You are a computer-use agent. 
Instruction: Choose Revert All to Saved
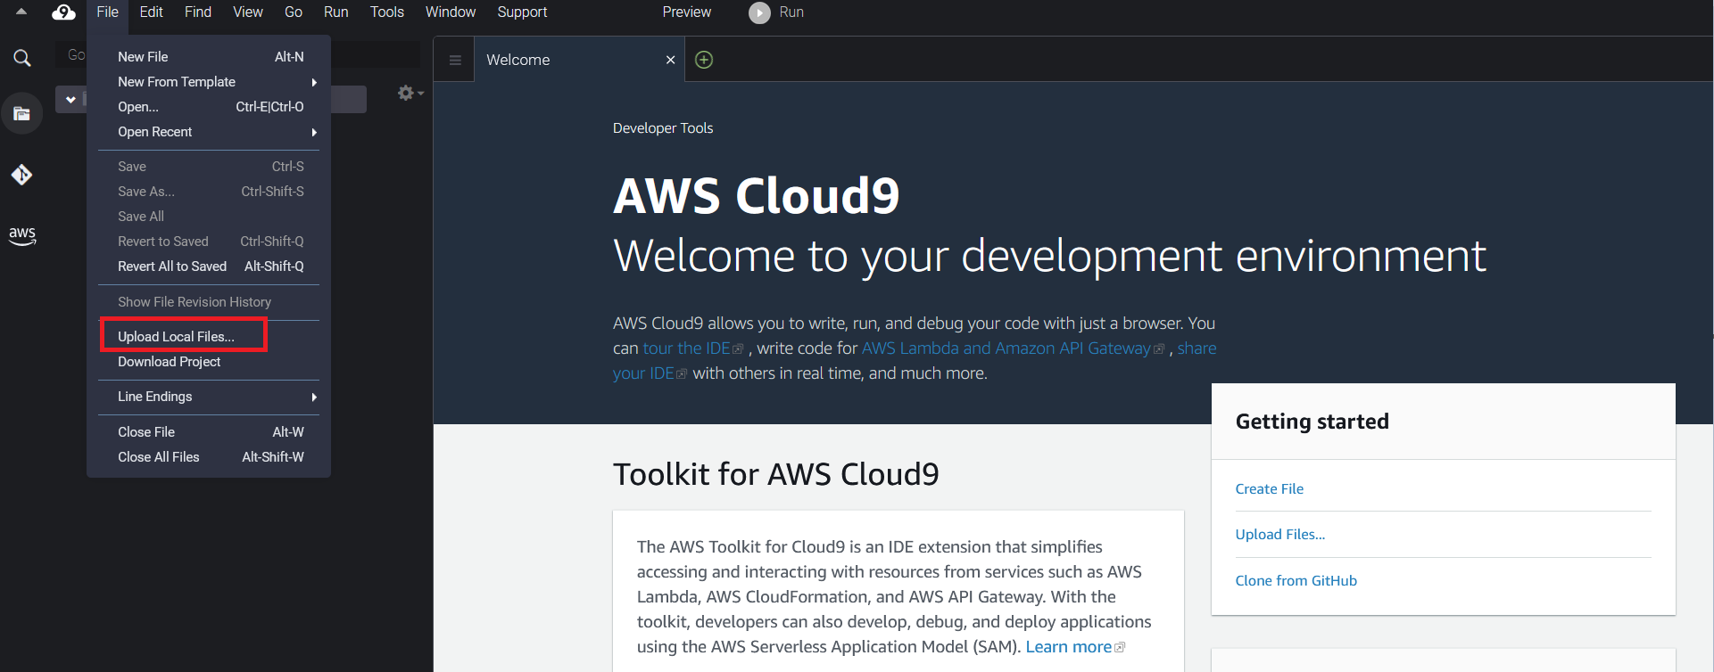coord(209,266)
